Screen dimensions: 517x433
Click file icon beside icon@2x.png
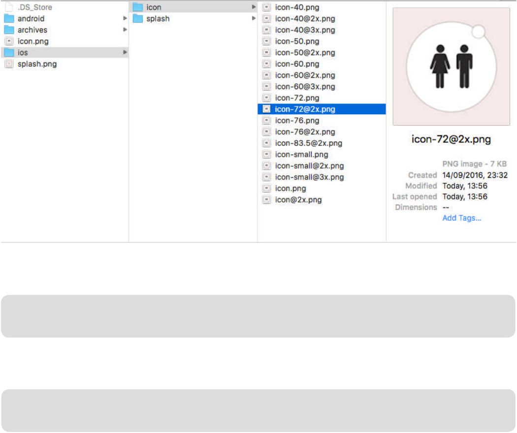[266, 200]
